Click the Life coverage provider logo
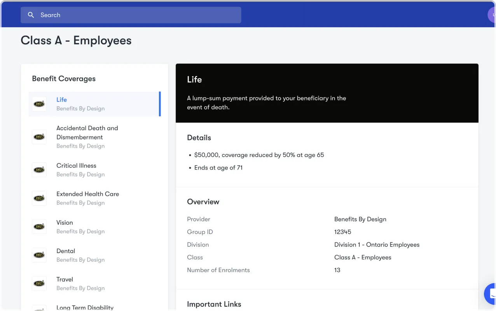Screen dimensions: 496x311 pos(39,104)
